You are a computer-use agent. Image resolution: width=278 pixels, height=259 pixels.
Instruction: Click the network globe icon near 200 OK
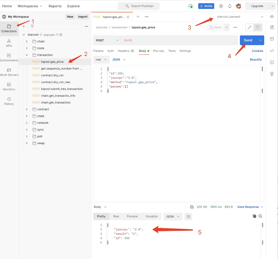click(192, 207)
